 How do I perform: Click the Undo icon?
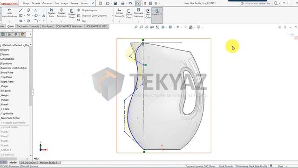130,3
